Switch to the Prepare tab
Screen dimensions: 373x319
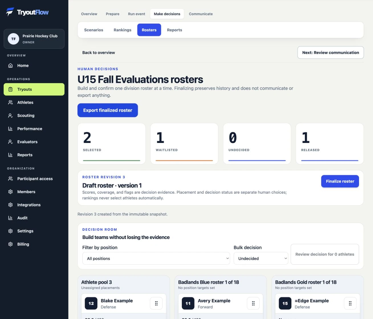[113, 14]
